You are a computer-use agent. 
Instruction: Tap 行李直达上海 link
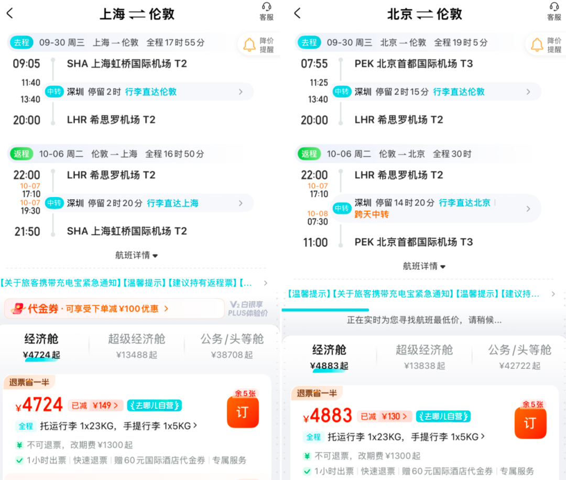(172, 203)
